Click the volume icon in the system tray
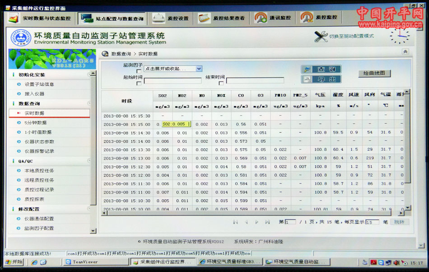Viewport: 429px width, 272px height. (x=396, y=263)
